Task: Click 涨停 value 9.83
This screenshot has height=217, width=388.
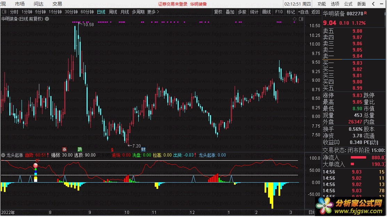Action: [x=357, y=95]
